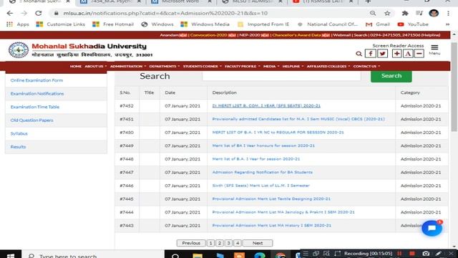This screenshot has width=458, height=258.
Task: Open the Extensions puzzle-piece icon
Action: [405, 13]
